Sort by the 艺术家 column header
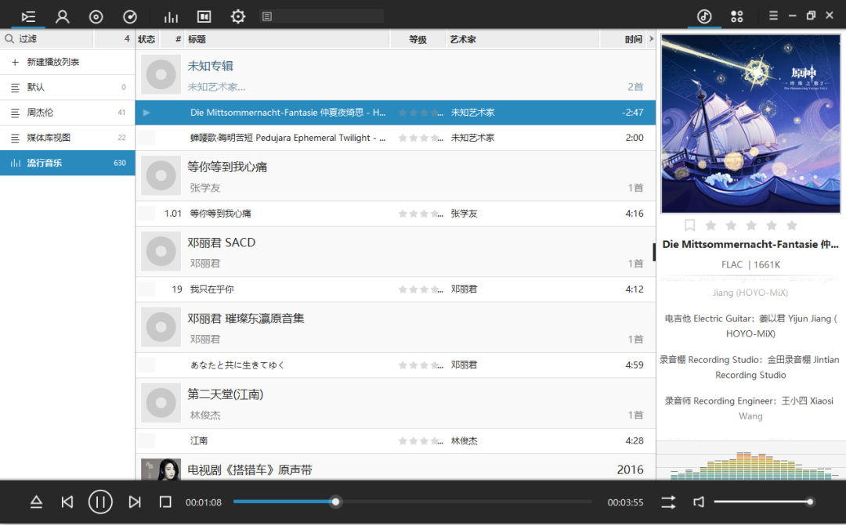 point(522,39)
